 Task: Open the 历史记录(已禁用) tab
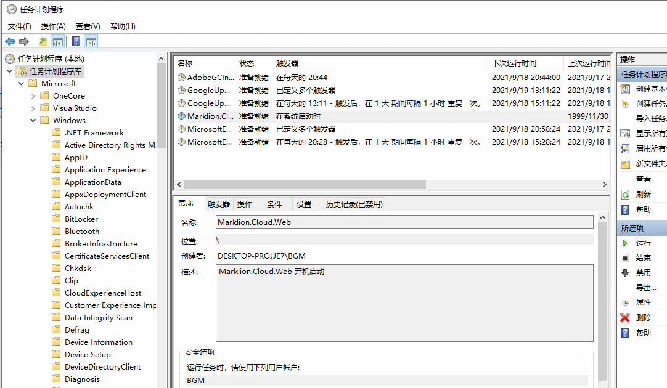coord(354,204)
